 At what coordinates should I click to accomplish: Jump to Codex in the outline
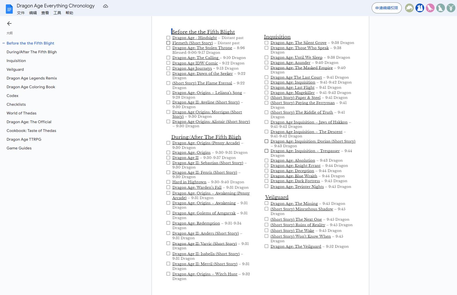13,96
